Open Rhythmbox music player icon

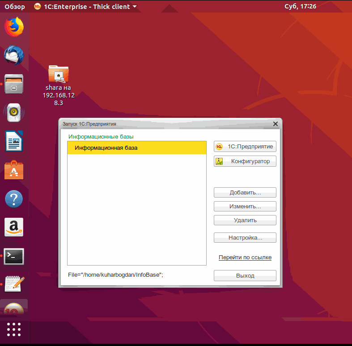click(14, 112)
